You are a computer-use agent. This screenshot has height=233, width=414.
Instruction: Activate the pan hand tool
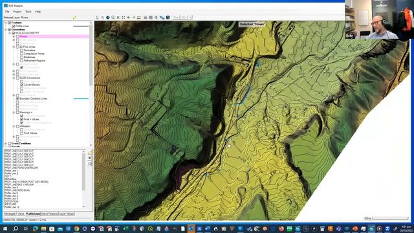click(x=102, y=17)
